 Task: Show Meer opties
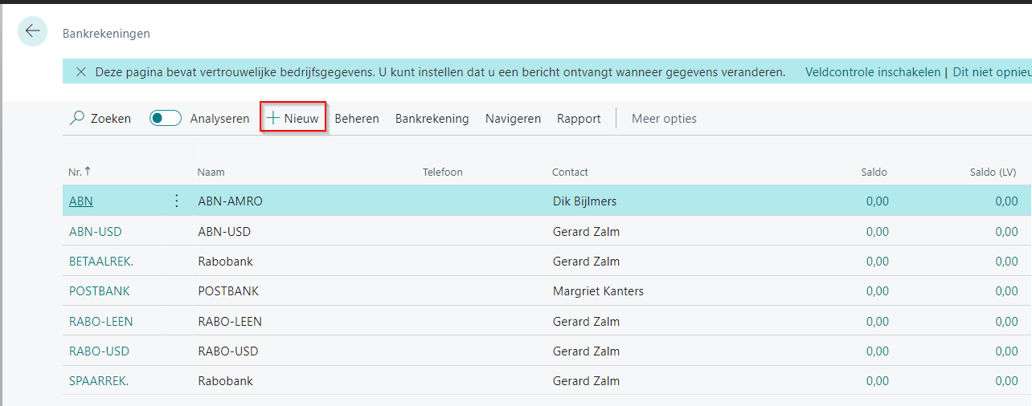[664, 119]
